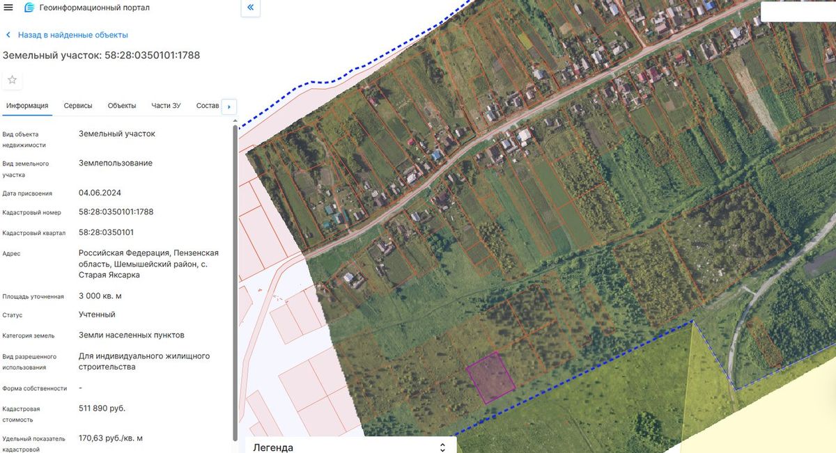Click the quarter number 58:28:0350101 value
The width and height of the screenshot is (836, 453).
pyautogui.click(x=107, y=232)
